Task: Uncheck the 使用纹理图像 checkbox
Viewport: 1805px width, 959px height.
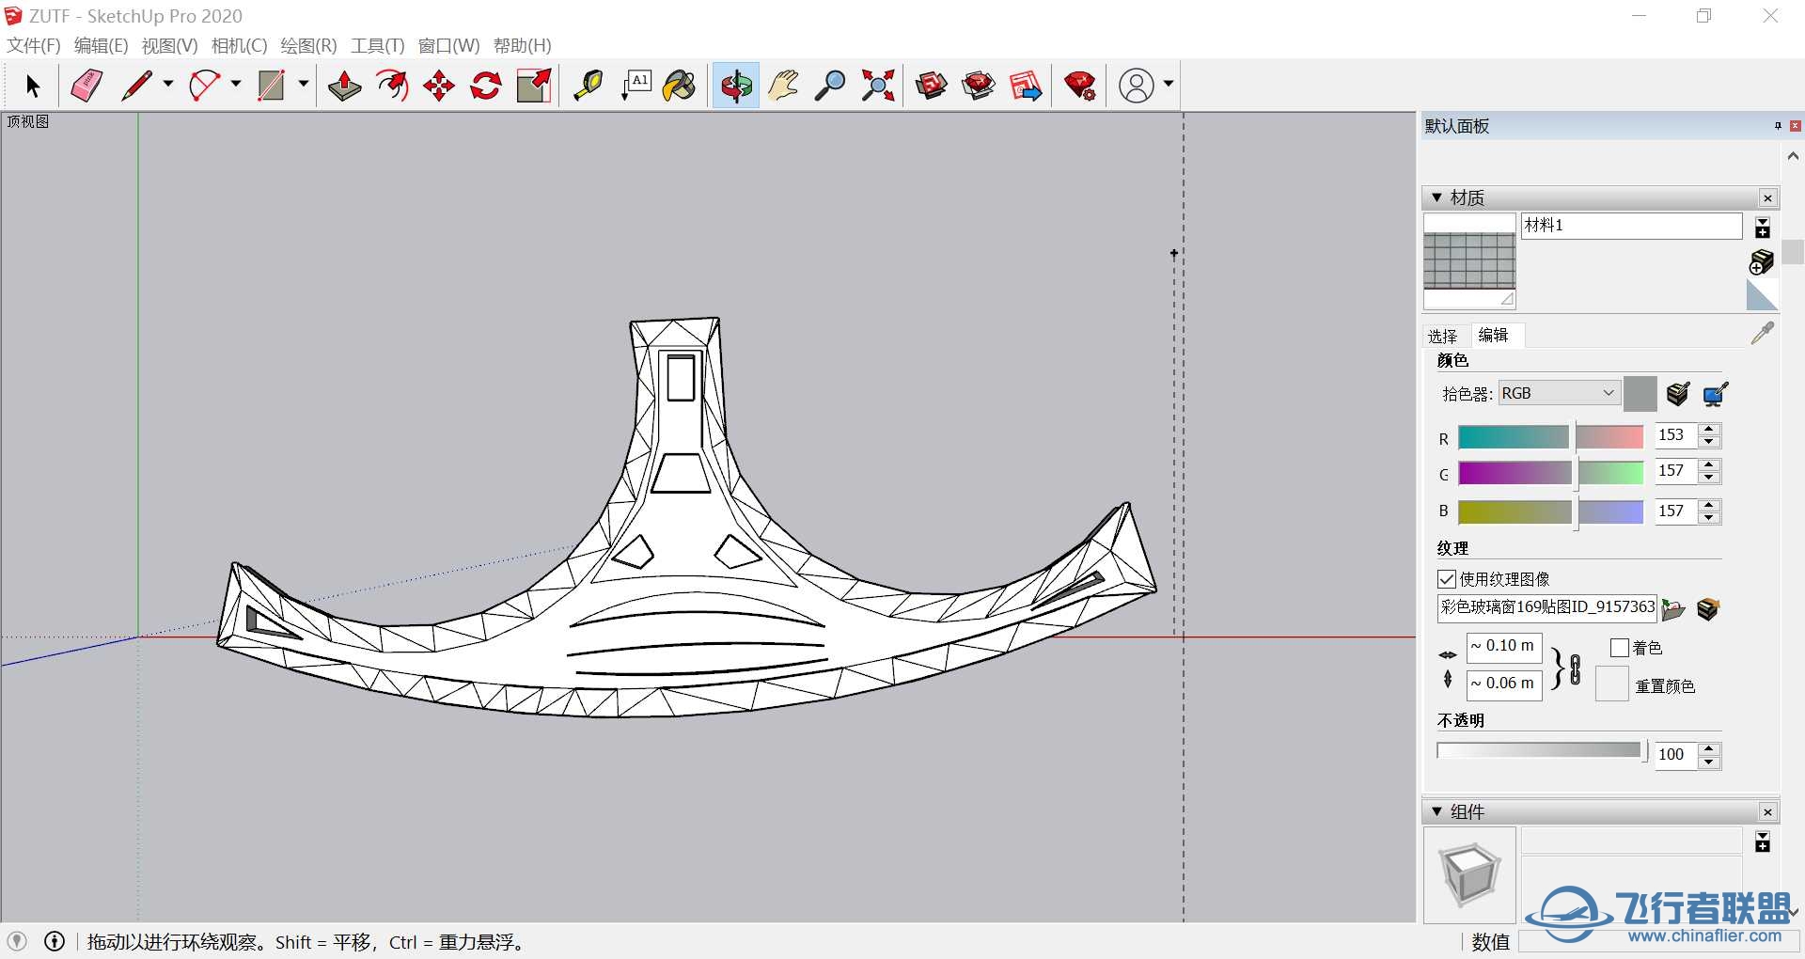Action: tap(1447, 579)
